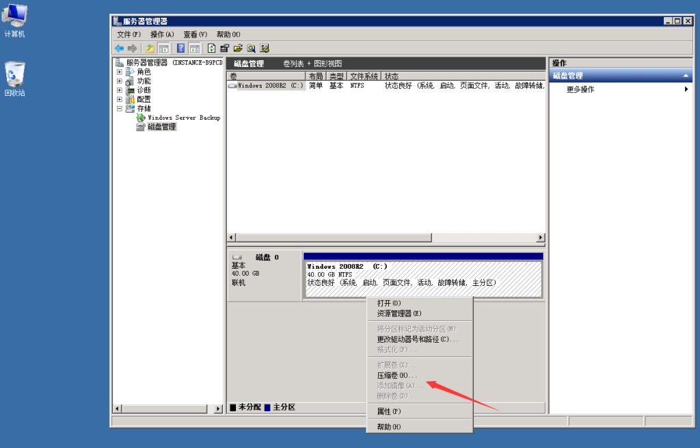Select the Windows 2008R2 (C:) volume row
Screen dimensions: 700x448
386,85
